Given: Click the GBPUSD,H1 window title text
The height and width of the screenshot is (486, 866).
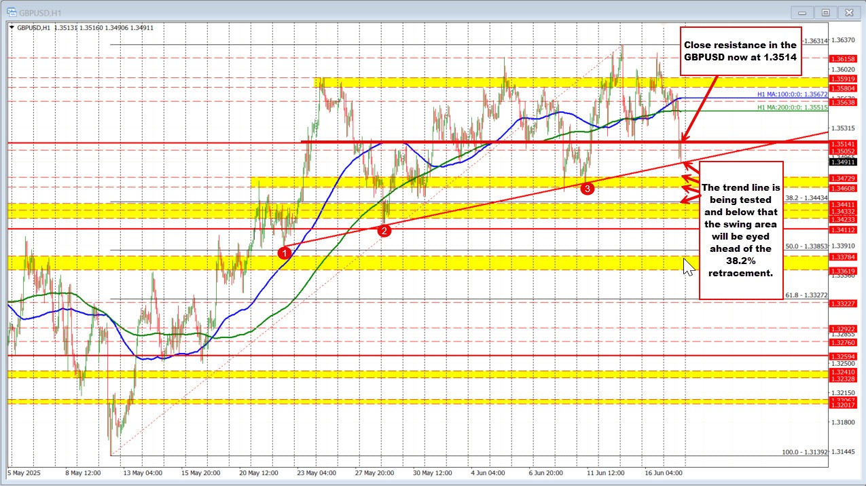Looking at the screenshot, I should click(x=41, y=12).
